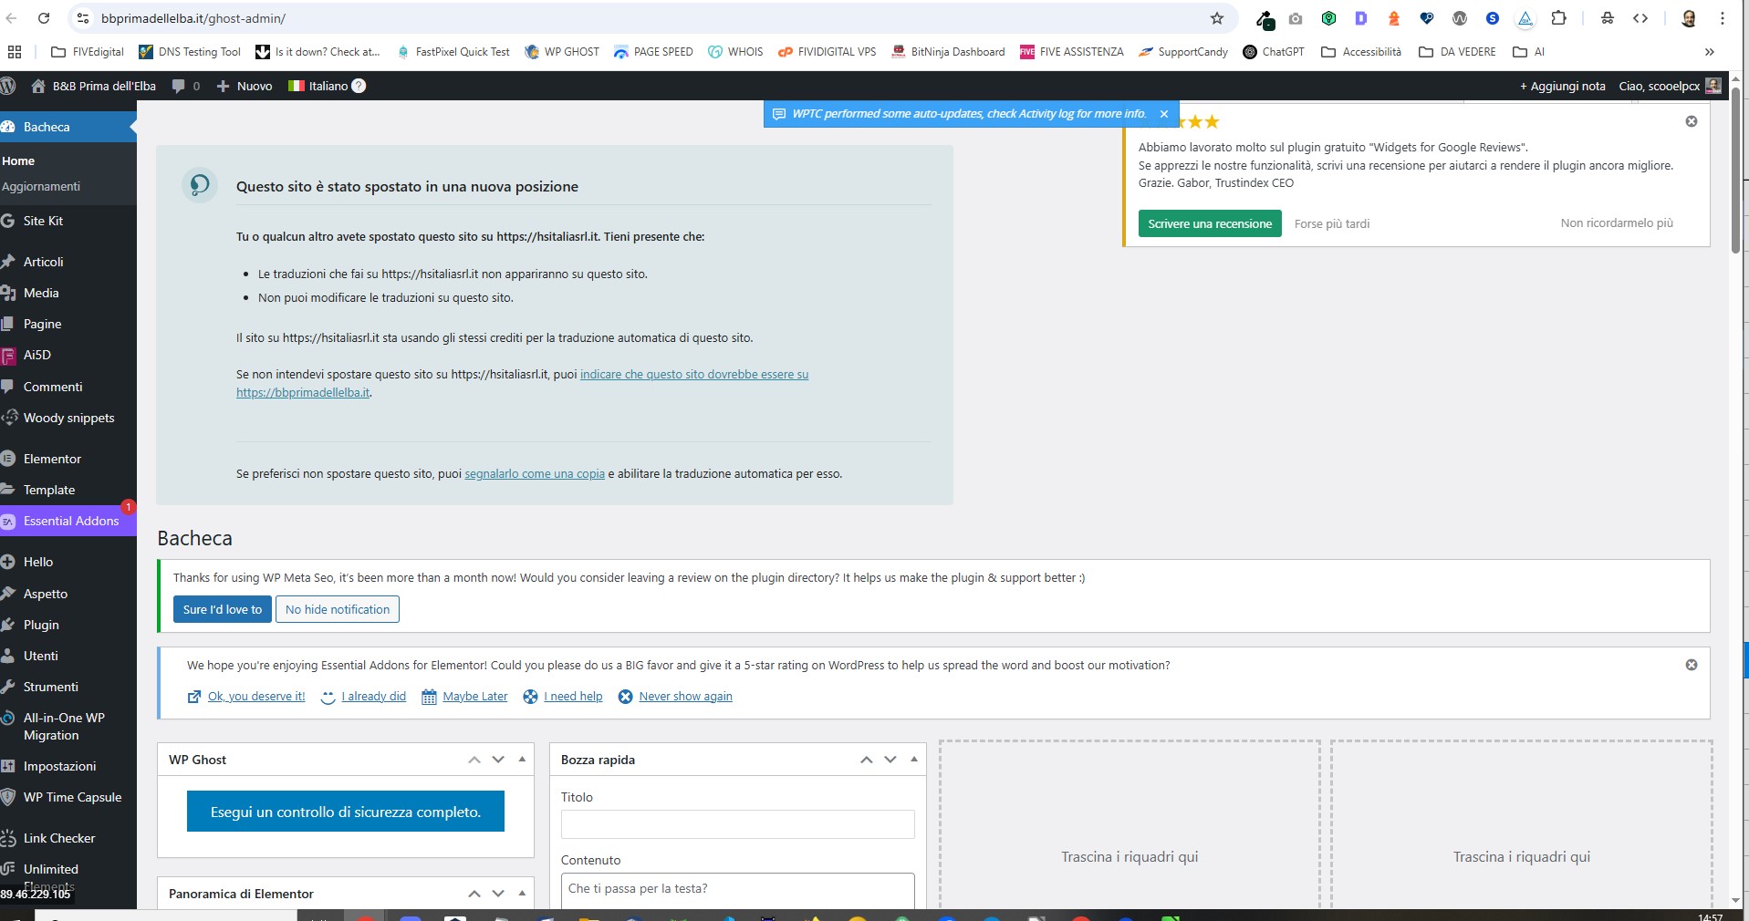Reload the page with the browser refresh icon
Viewport: 1749px width, 921px height.
[x=43, y=18]
